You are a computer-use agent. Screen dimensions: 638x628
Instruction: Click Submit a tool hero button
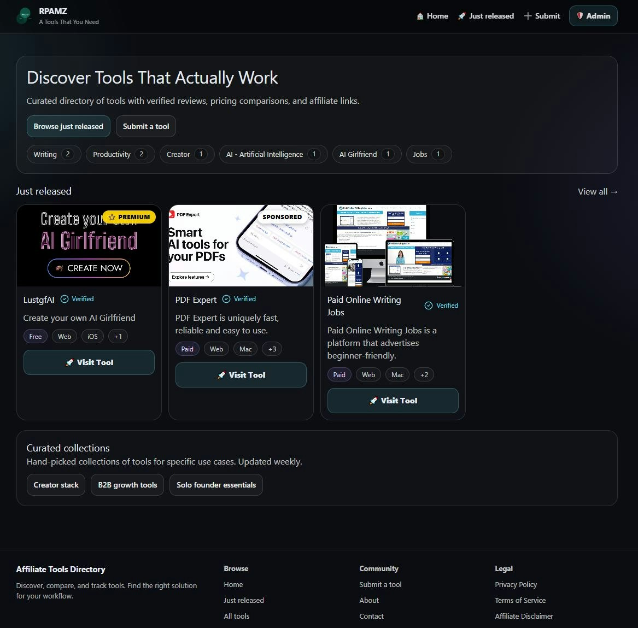(x=145, y=126)
